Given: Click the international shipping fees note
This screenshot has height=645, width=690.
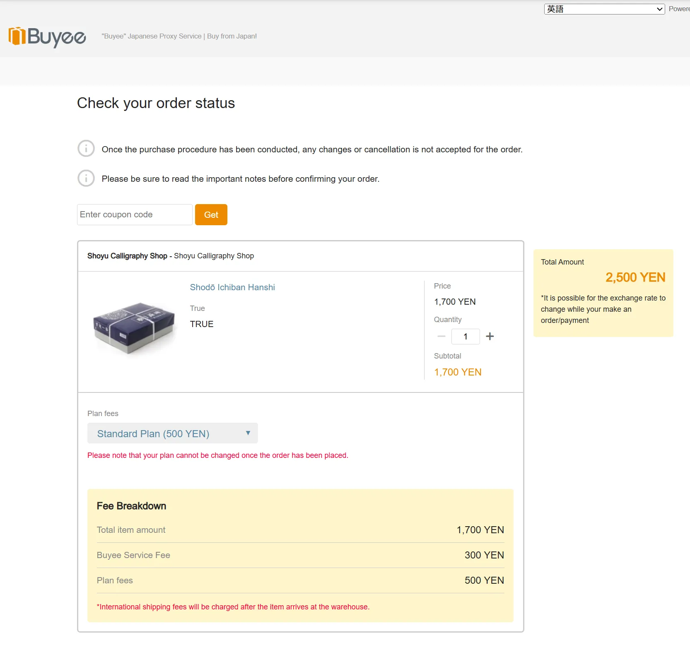Looking at the screenshot, I should click(233, 607).
